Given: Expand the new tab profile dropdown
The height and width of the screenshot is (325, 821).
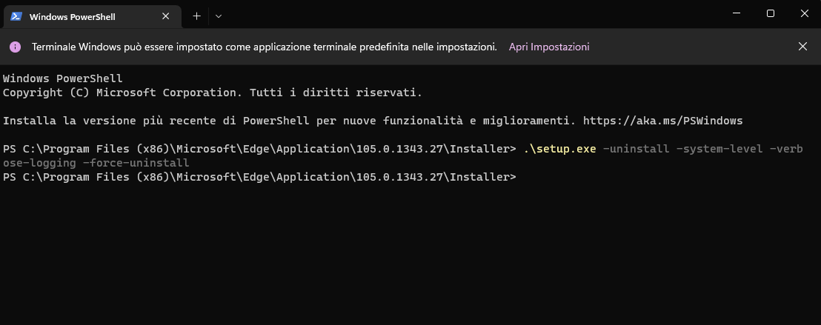Looking at the screenshot, I should tap(219, 16).
